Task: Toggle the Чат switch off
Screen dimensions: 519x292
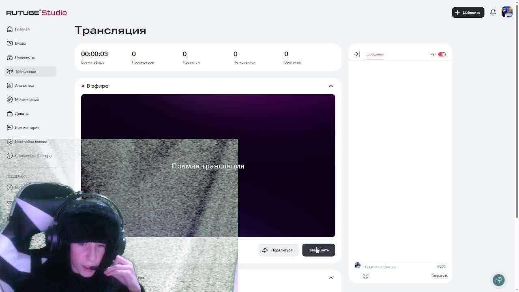Action: (x=442, y=54)
